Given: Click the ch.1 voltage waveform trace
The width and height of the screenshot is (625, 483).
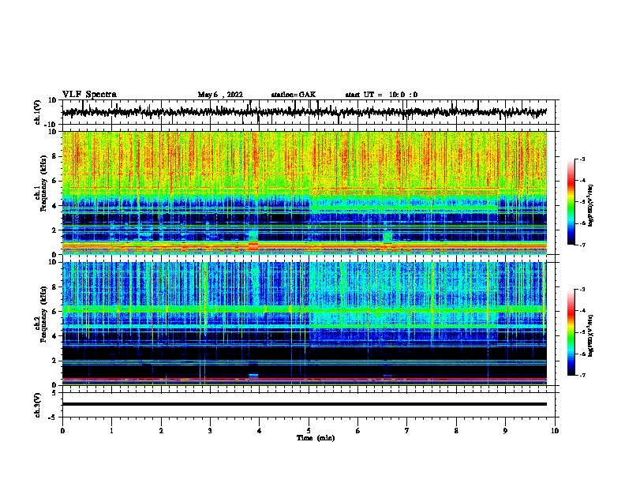Looking at the screenshot, I should (304, 112).
